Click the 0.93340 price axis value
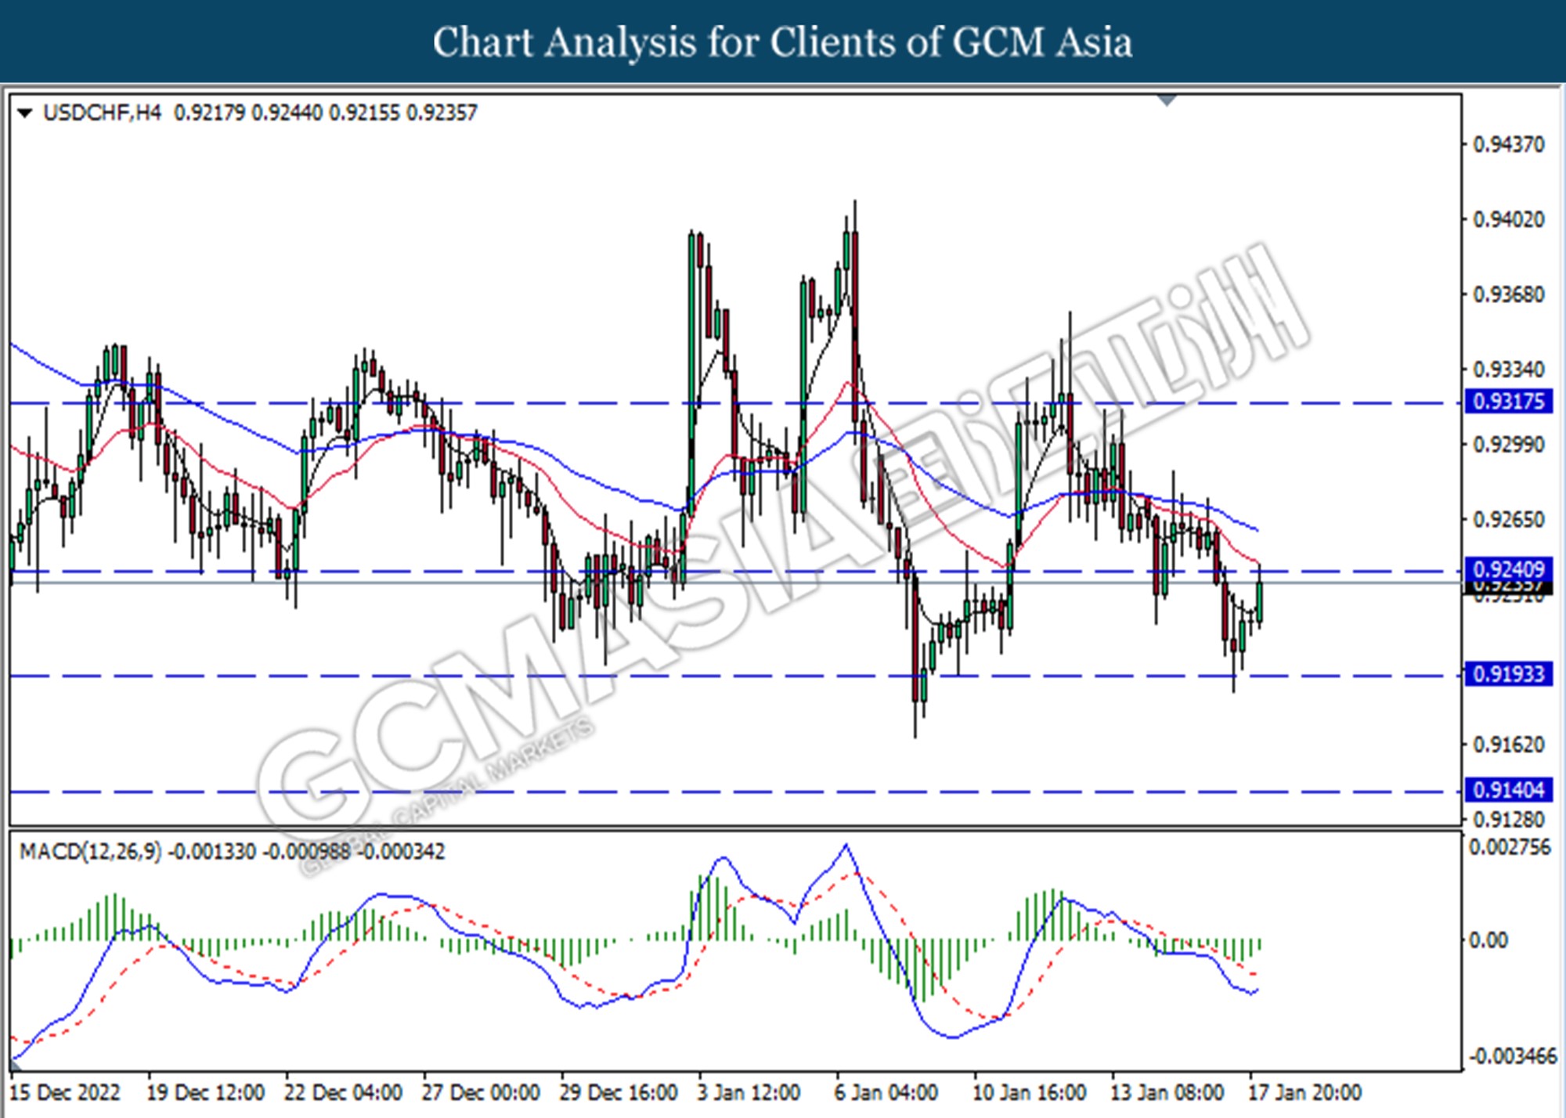1566x1118 pixels. (x=1509, y=369)
